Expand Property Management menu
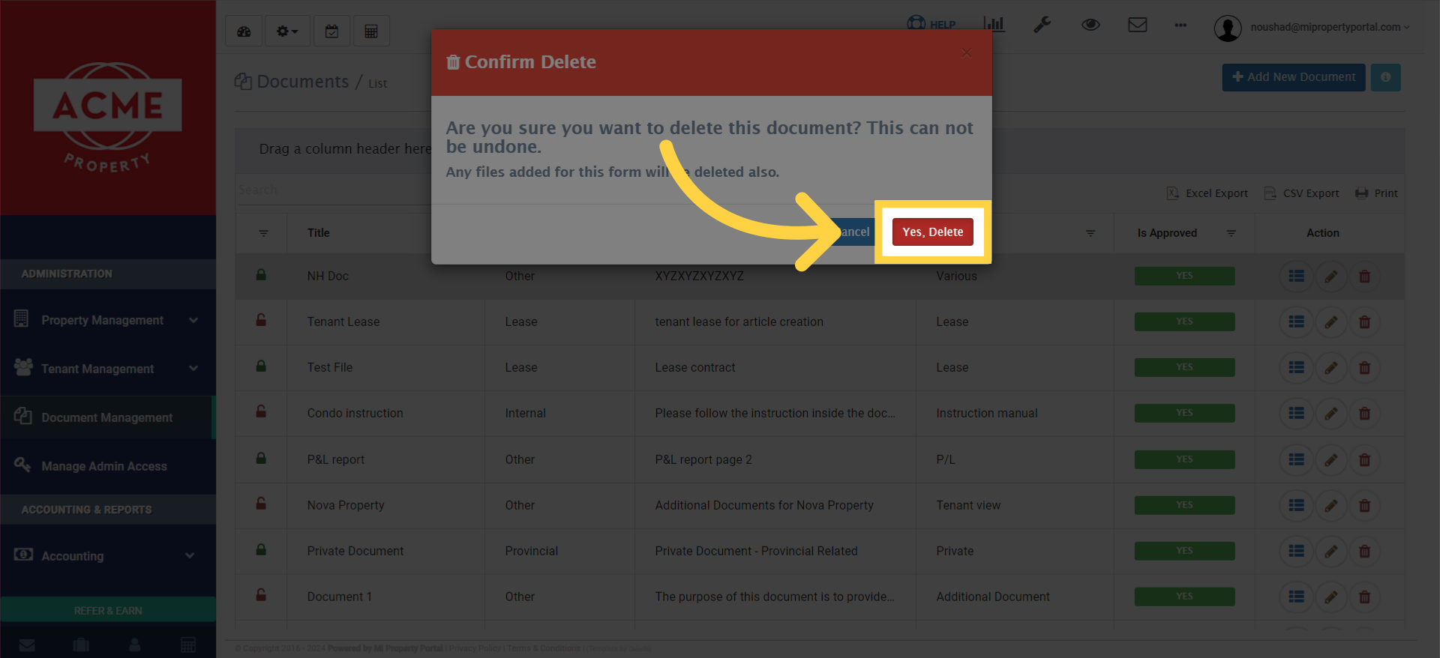This screenshot has width=1440, height=658. pos(108,320)
